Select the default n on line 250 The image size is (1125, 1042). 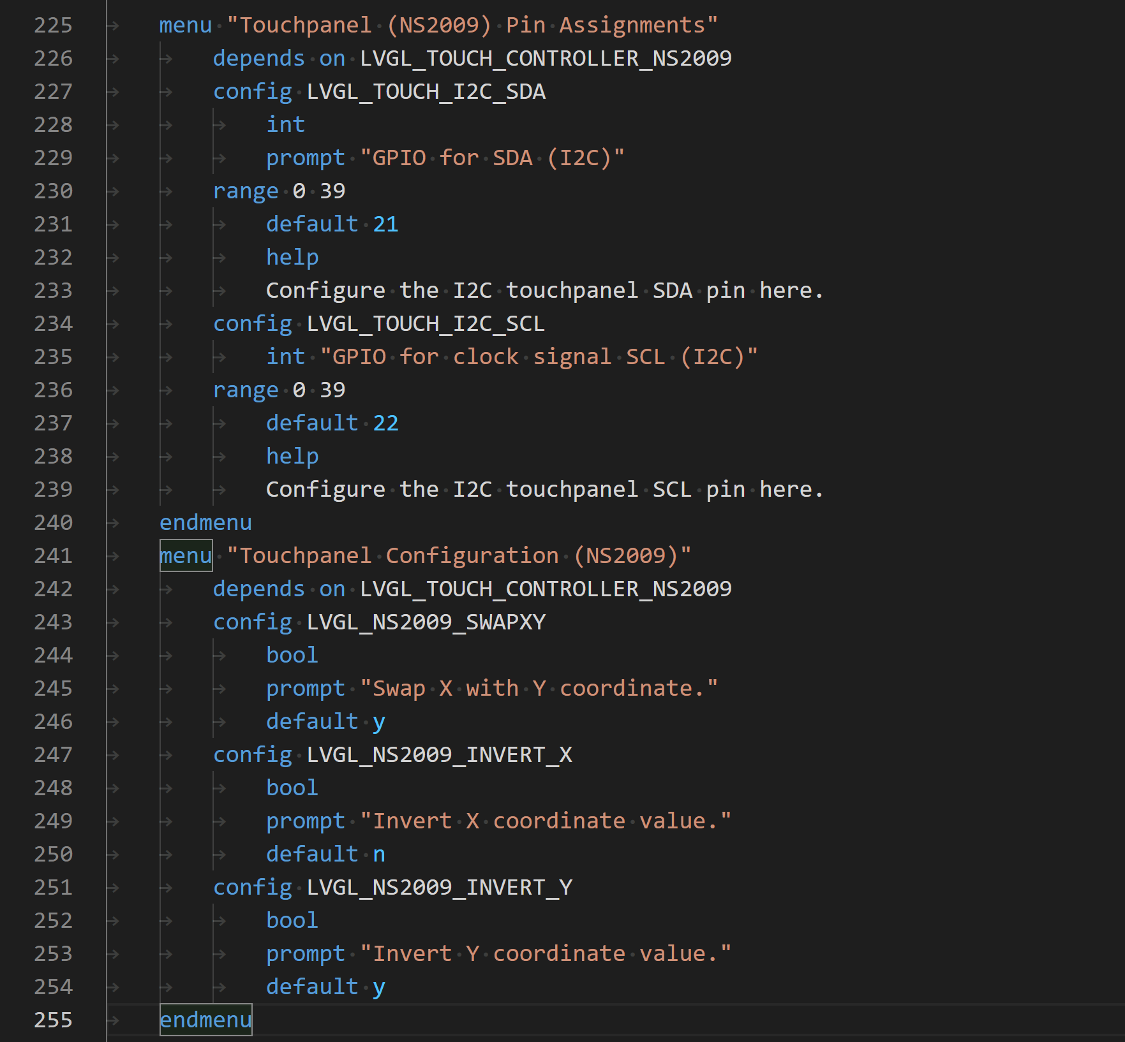click(x=325, y=854)
